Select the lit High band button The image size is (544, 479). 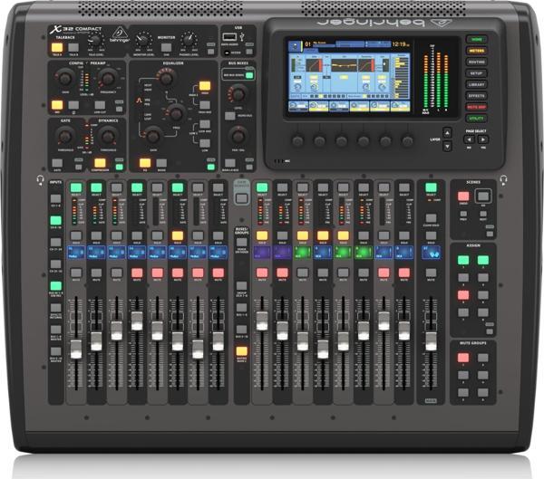coord(205,86)
